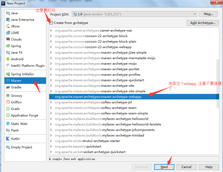Select the Empty Project folder icon

(x=8, y=147)
